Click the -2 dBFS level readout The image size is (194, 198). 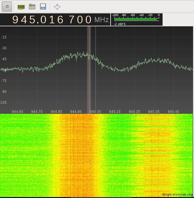[x=120, y=24]
